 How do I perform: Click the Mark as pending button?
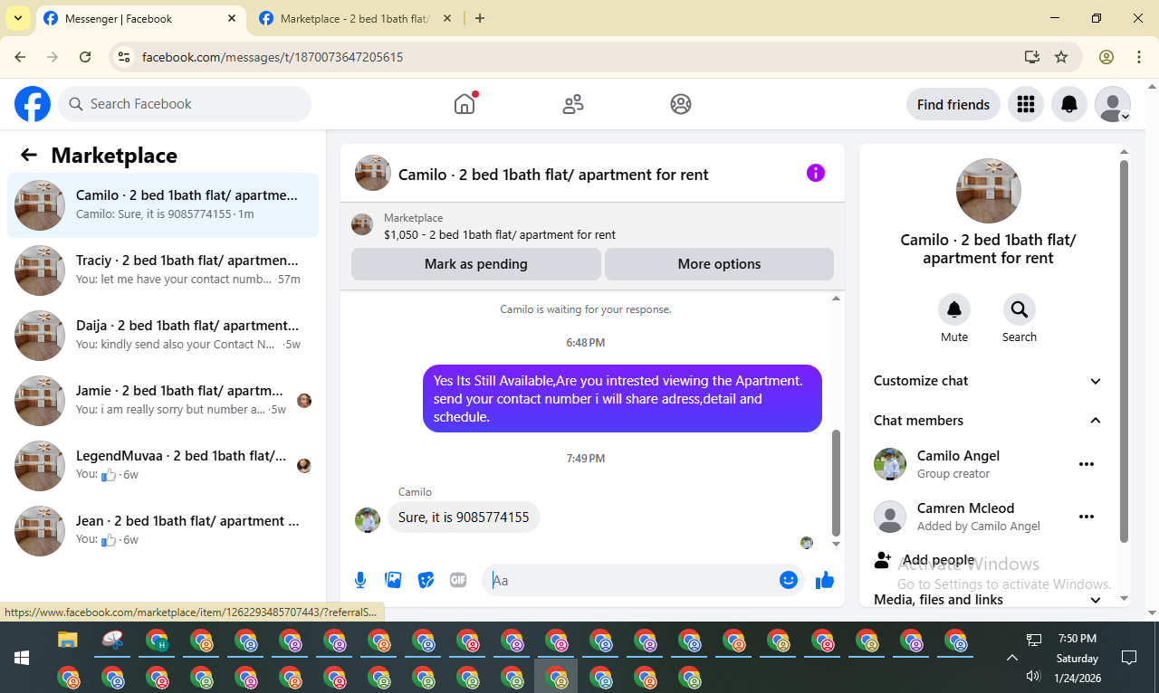(476, 264)
